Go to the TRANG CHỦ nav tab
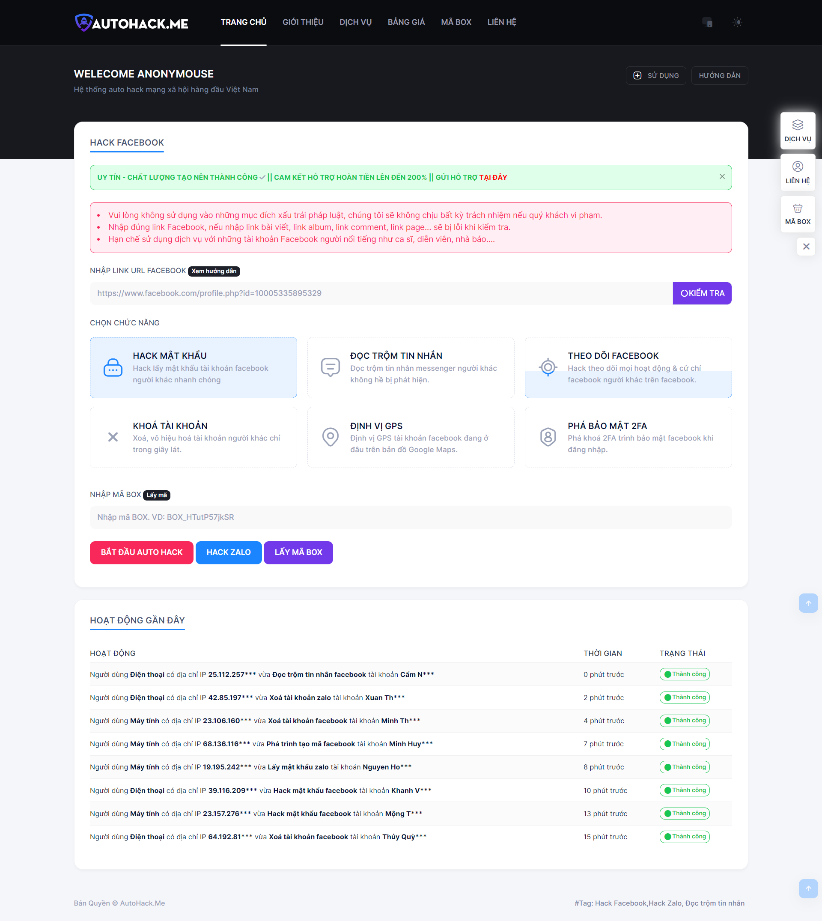Screen dimensions: 822x921 [244, 22]
